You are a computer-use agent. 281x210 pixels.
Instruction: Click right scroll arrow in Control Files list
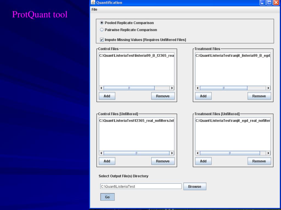click(x=172, y=88)
